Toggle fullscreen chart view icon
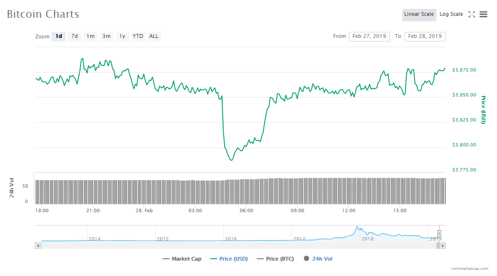This screenshot has width=497, height=276. pos(472,14)
